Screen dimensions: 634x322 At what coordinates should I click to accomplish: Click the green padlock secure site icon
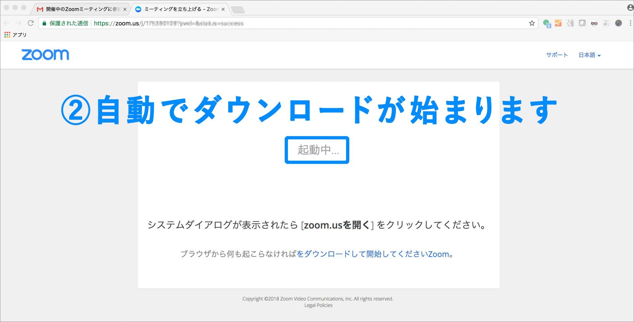[44, 23]
